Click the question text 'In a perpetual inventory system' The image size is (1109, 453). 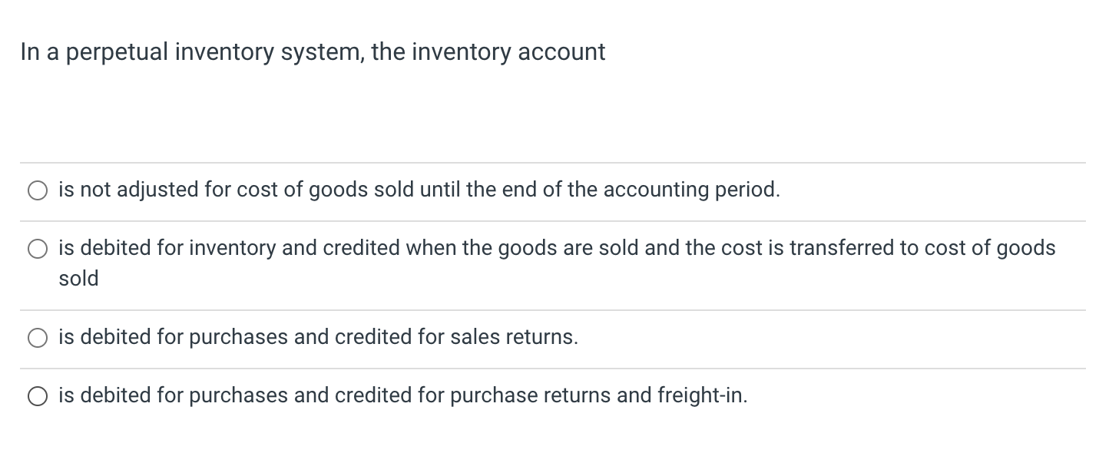(x=190, y=52)
